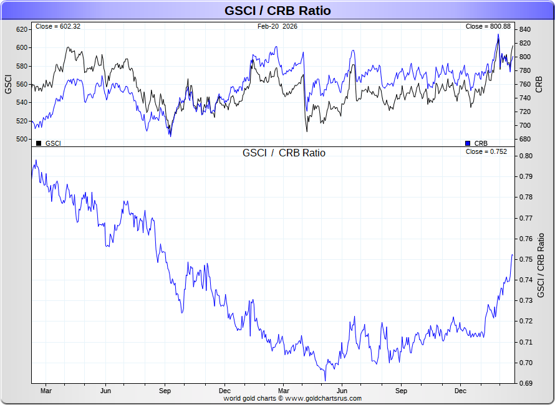
Task: Click the first Jun label on time axis
Action: pos(105,391)
